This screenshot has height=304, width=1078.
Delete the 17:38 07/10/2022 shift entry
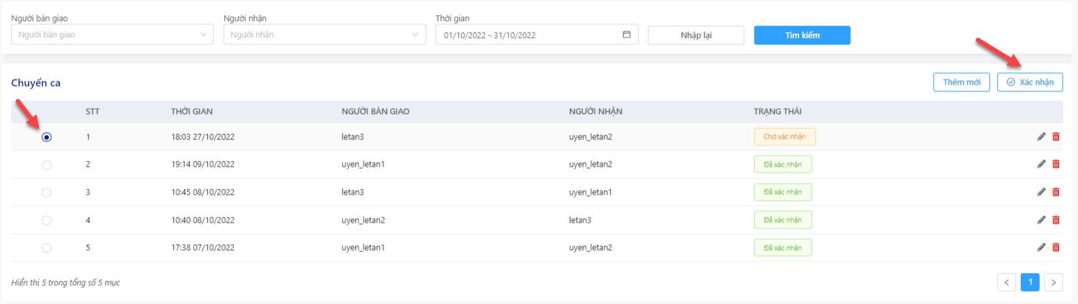(x=1056, y=247)
